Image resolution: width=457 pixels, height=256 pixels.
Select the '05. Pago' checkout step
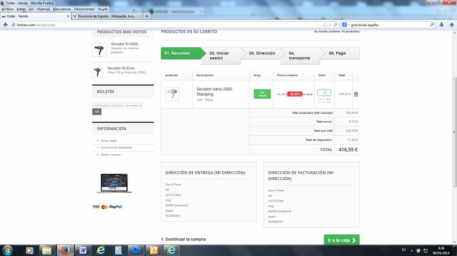tap(340, 53)
